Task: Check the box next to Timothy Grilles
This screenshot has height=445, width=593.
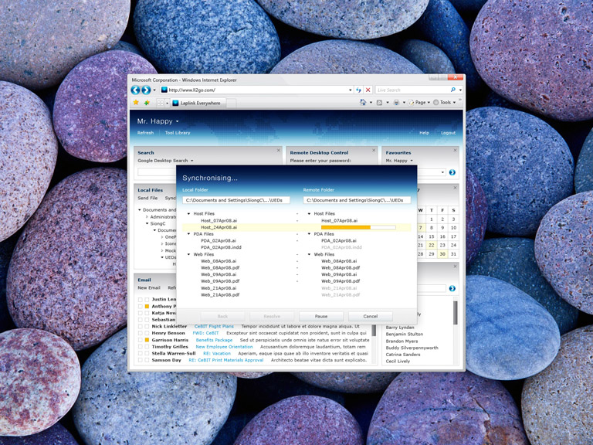Action: pyautogui.click(x=140, y=347)
